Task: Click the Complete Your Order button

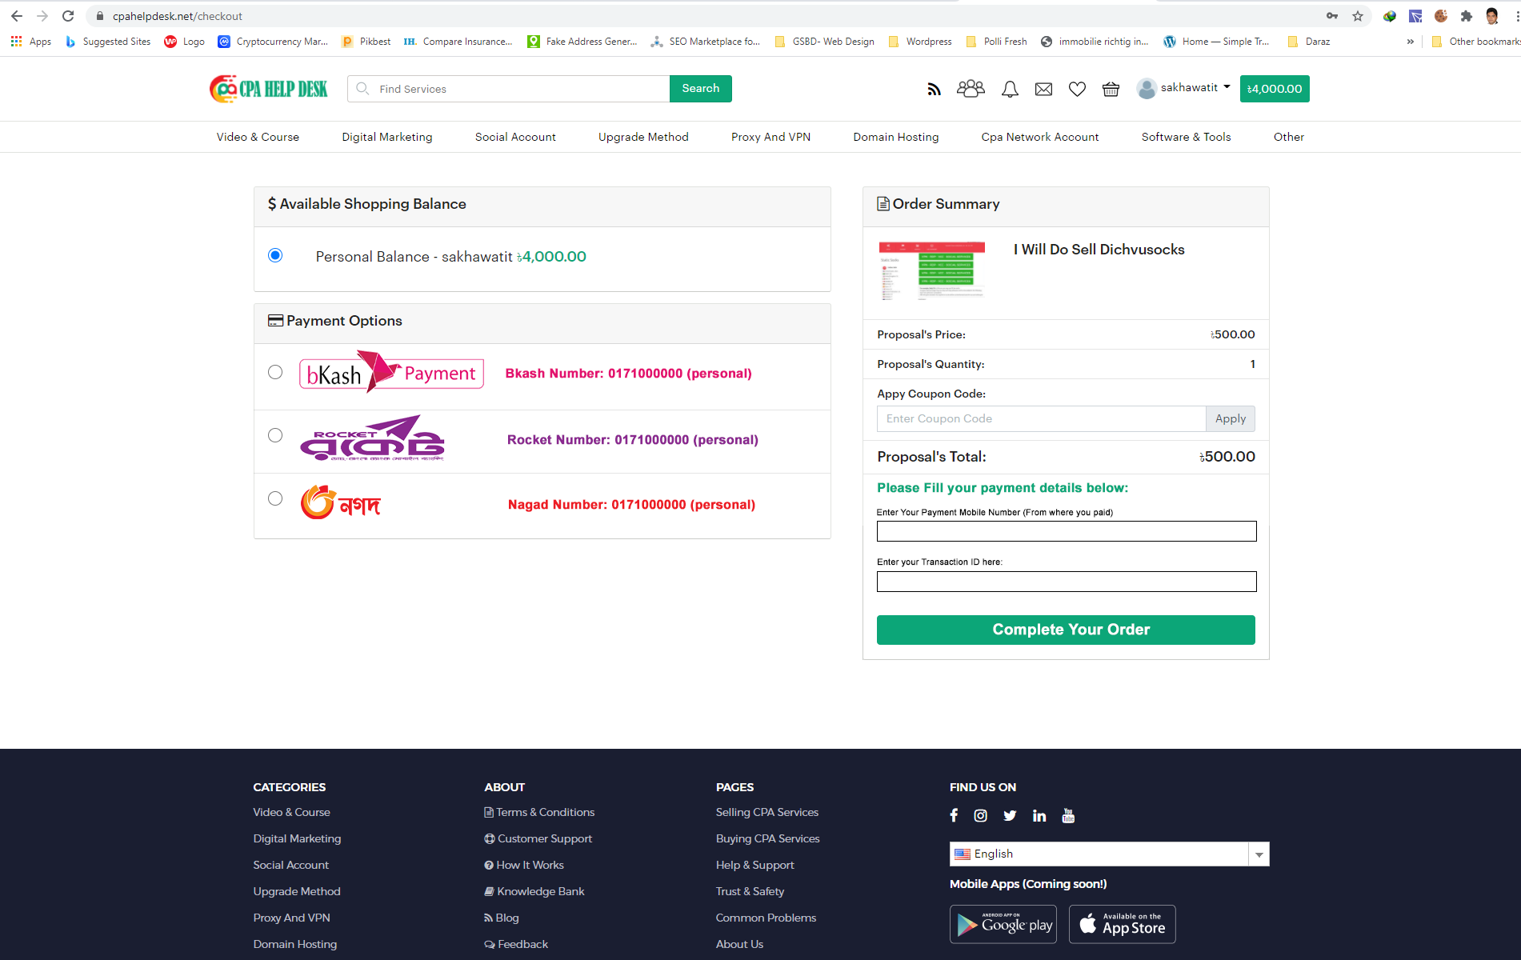Action: click(1066, 630)
